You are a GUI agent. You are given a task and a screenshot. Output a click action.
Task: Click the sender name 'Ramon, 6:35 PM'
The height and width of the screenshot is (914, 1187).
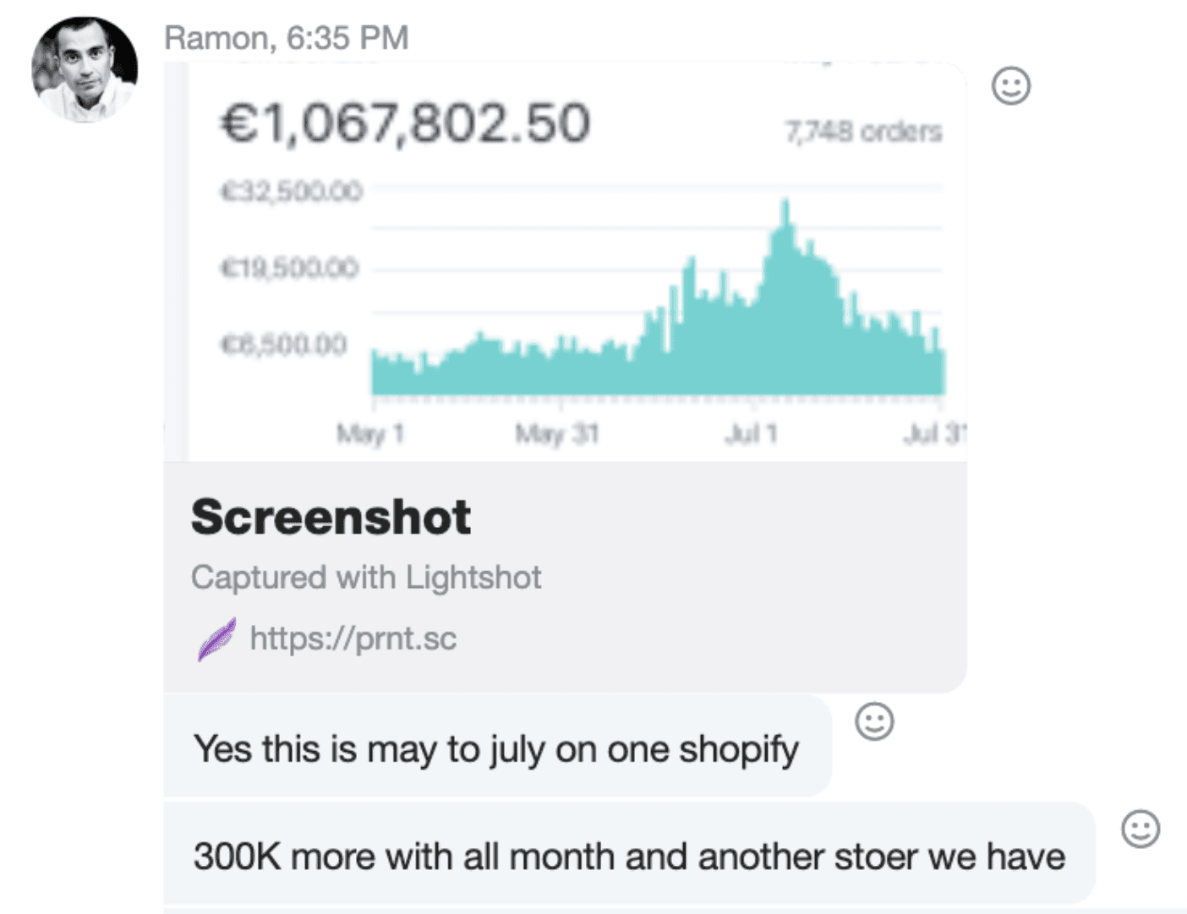pos(286,38)
